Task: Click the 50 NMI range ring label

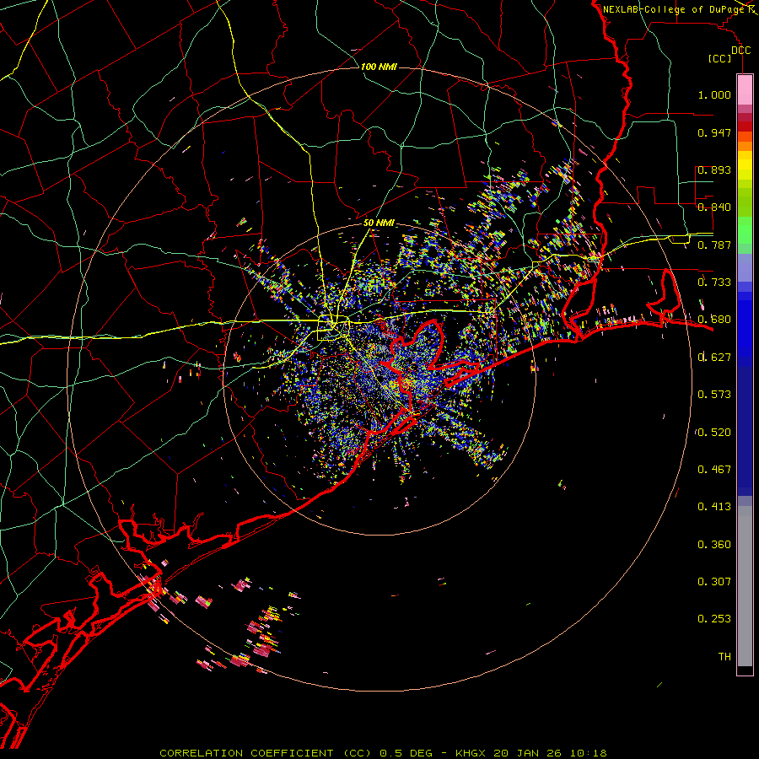Action: [379, 223]
